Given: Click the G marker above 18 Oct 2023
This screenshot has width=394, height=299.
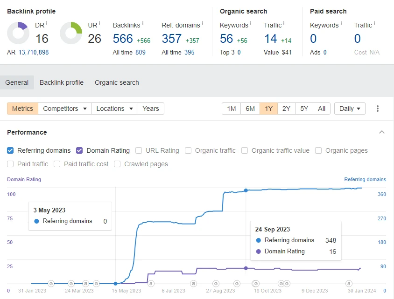Looking at the screenshot, I should (255, 284).
